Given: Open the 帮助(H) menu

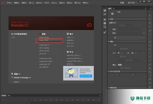Looking at the screenshot, I should point(85,3).
